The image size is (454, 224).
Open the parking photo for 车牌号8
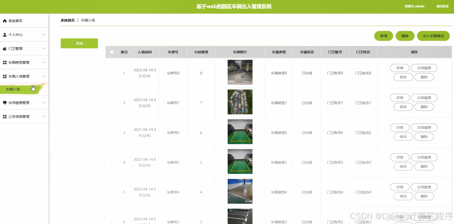point(240,72)
